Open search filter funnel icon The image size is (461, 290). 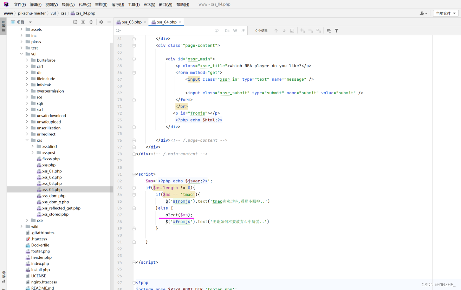point(337,31)
